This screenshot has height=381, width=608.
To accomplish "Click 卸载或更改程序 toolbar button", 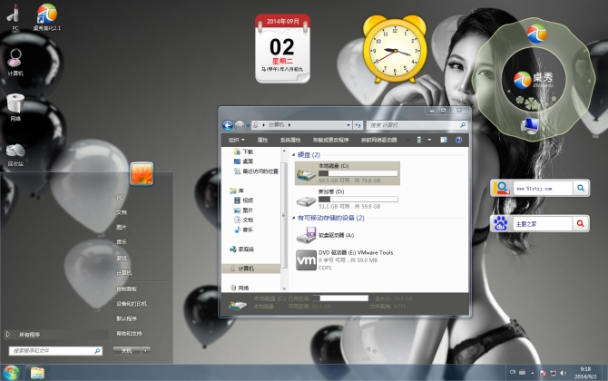I will click(x=330, y=140).
